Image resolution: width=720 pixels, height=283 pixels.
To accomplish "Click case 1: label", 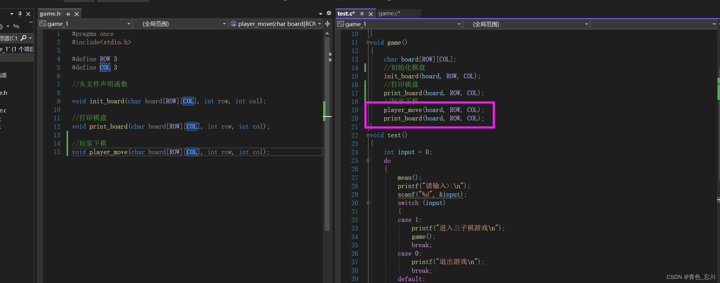I will pyautogui.click(x=409, y=220).
